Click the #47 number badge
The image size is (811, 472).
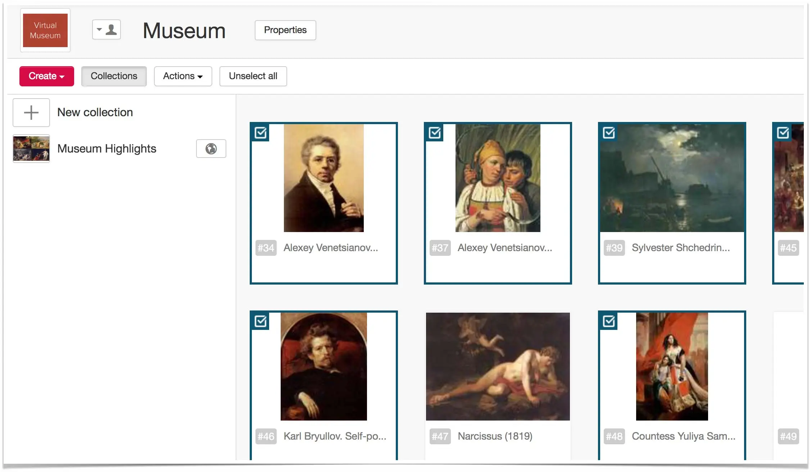440,436
